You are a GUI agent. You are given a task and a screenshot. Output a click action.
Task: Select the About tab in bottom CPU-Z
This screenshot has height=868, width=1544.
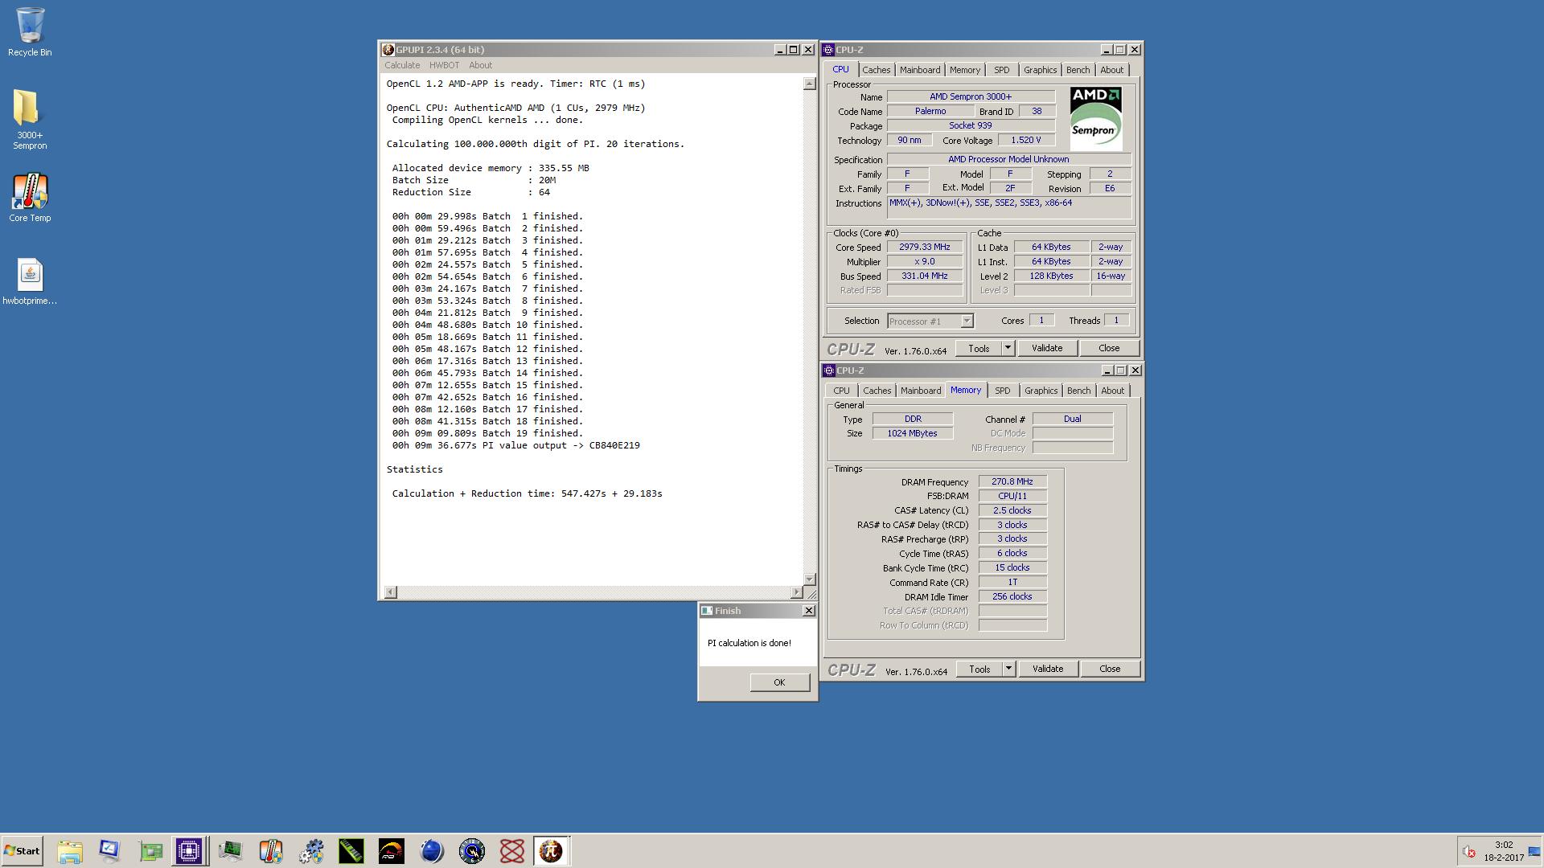click(1113, 391)
